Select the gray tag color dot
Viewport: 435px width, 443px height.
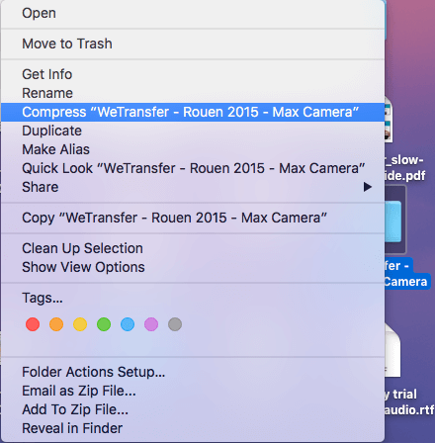pos(175,324)
